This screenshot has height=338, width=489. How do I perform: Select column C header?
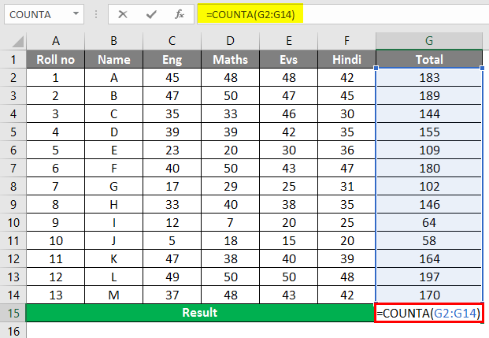coord(172,41)
